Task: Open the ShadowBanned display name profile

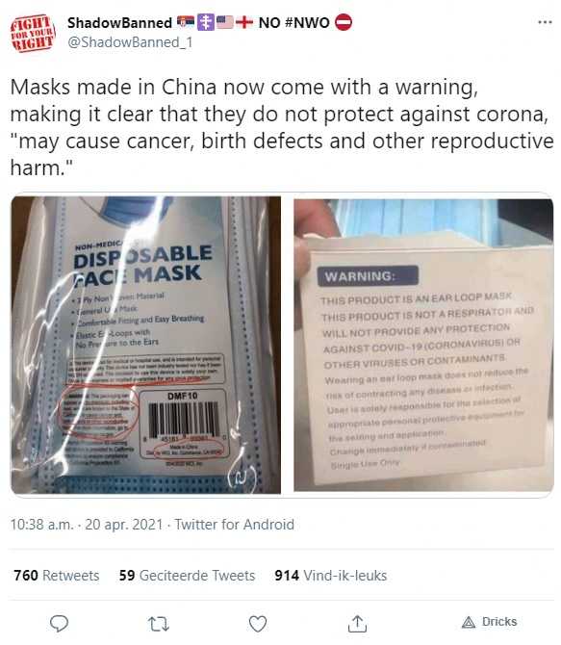Action: (x=119, y=23)
